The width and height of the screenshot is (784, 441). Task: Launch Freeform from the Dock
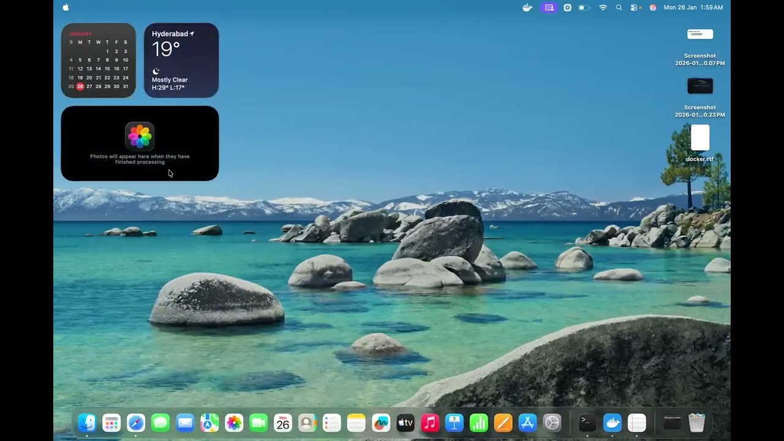click(x=381, y=423)
